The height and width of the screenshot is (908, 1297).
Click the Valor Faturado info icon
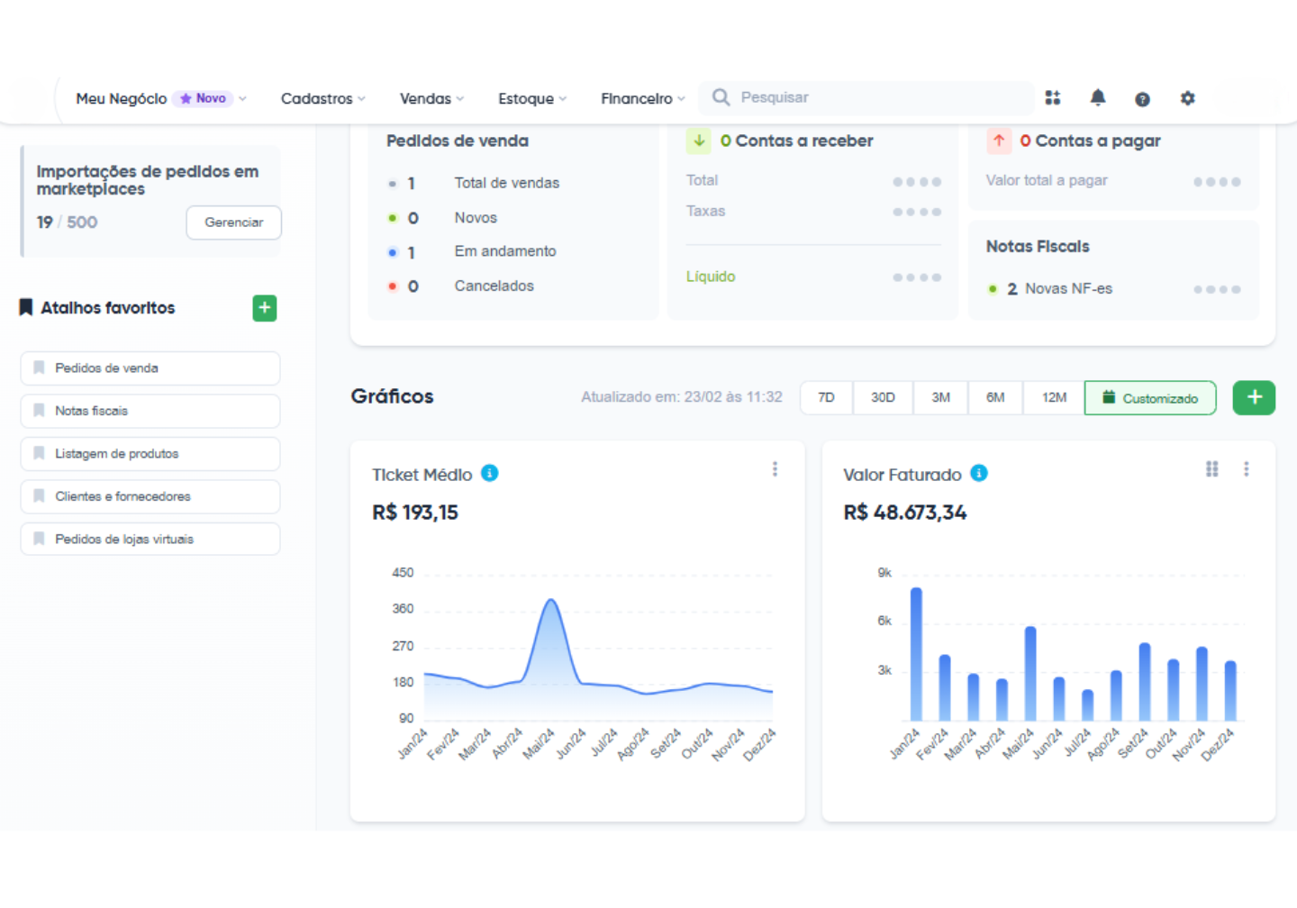coord(979,474)
